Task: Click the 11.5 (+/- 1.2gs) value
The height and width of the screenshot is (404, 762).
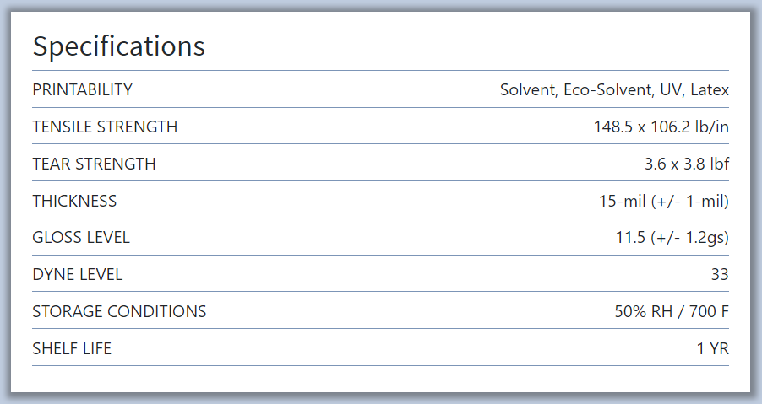Action: click(672, 238)
